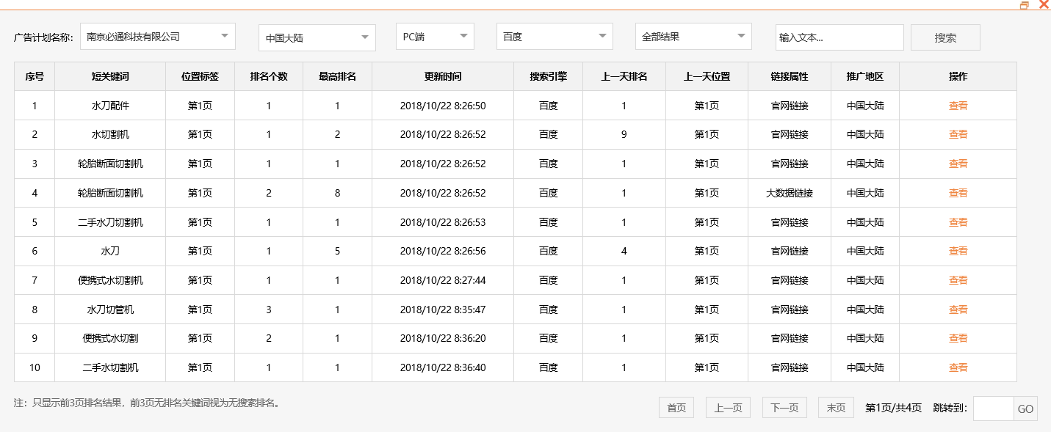Image resolution: width=1051 pixels, height=432 pixels.
Task: Open 查看 details for keyword 水切割机
Action: pyautogui.click(x=958, y=134)
